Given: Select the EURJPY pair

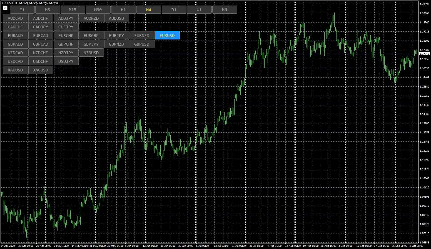Looking at the screenshot, I should click(116, 36).
